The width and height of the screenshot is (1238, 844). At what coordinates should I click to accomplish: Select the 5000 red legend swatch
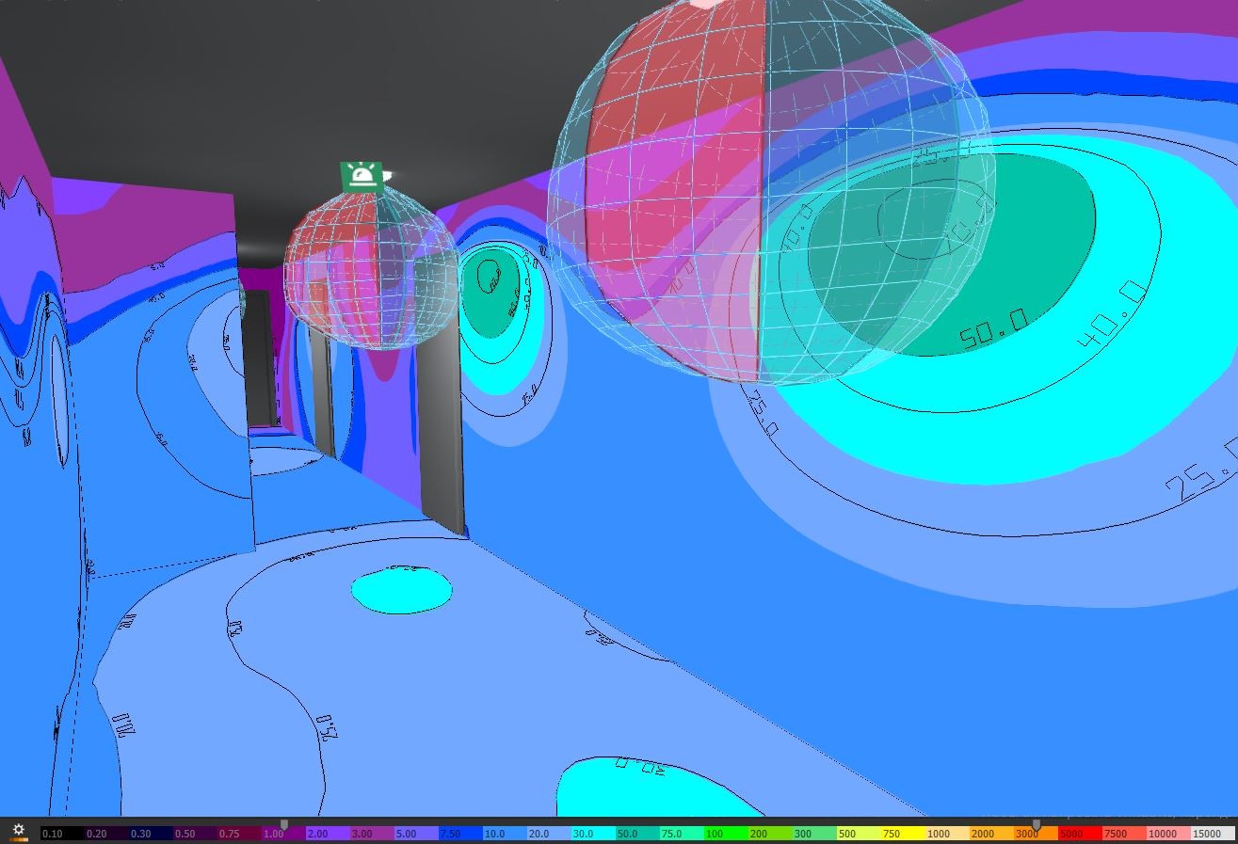pyautogui.click(x=1079, y=834)
